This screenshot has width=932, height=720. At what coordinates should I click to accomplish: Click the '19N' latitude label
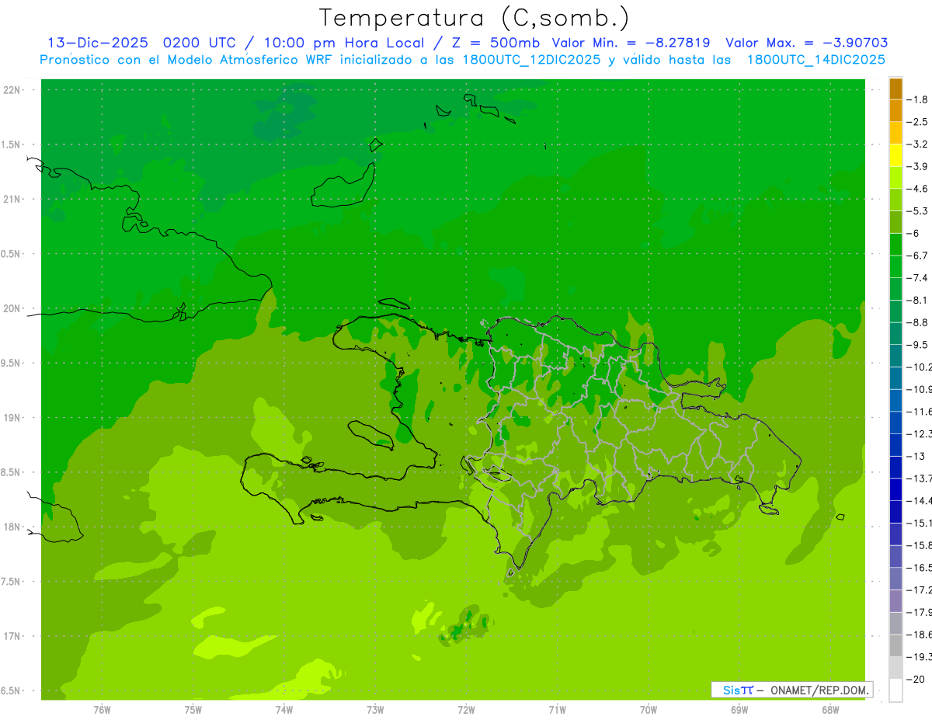tap(13, 418)
